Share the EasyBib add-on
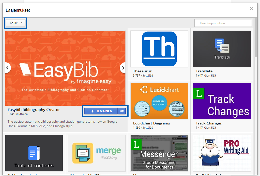 [x=122, y=111]
